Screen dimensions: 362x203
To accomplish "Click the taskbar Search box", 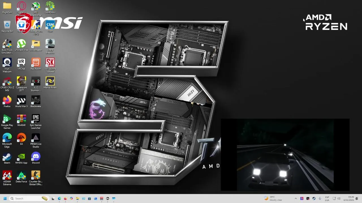I will click(x=29, y=198).
